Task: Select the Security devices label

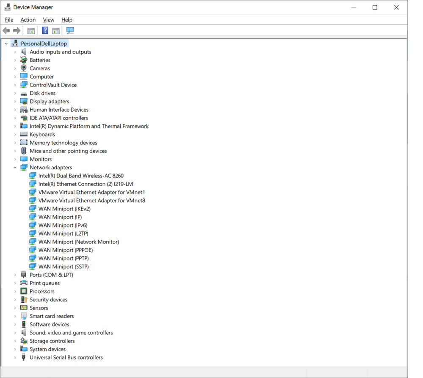Action: pos(49,300)
